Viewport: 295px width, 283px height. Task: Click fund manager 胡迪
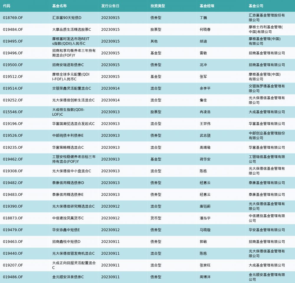coord(203,41)
